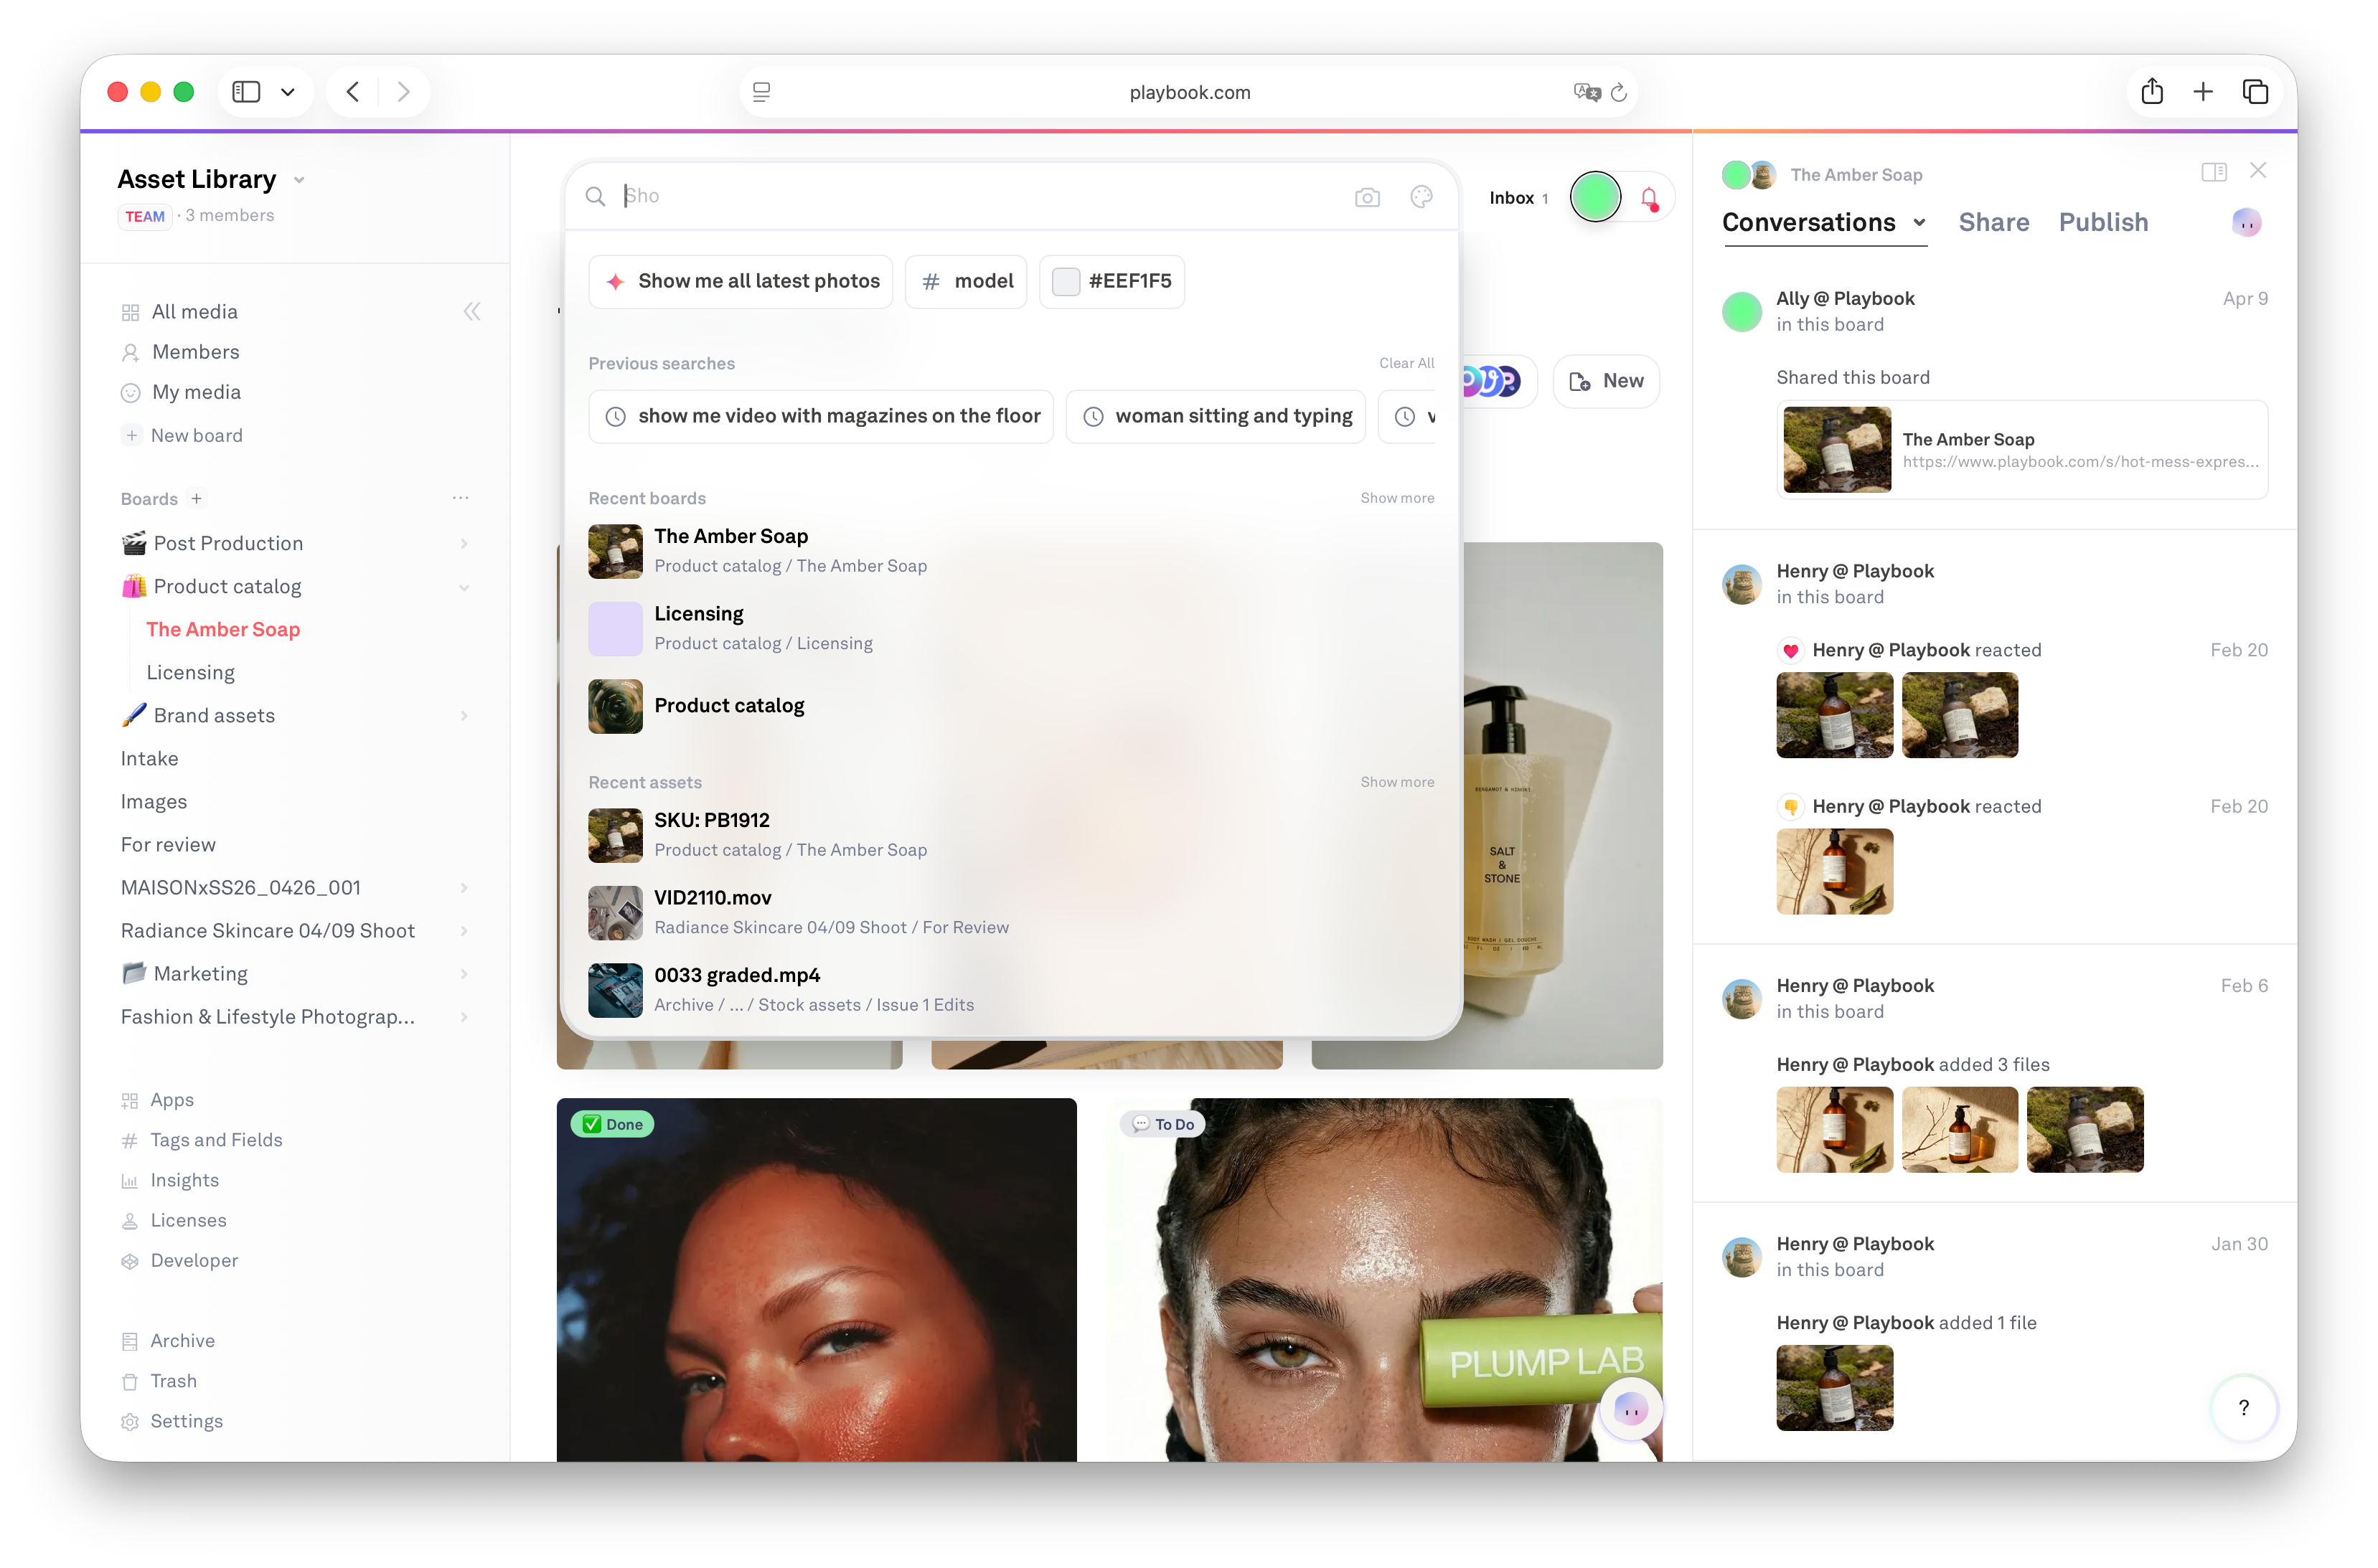The image size is (2378, 1568).
Task: Open the Safari sidebar options dropdown arrow
Action: [288, 92]
